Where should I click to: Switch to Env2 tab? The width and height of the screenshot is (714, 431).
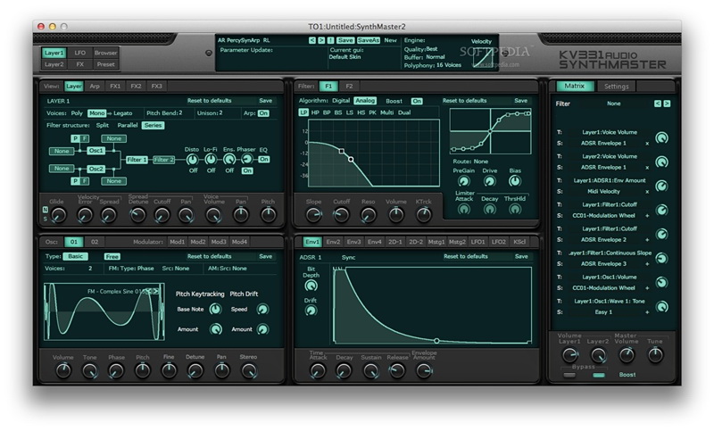pyautogui.click(x=333, y=242)
